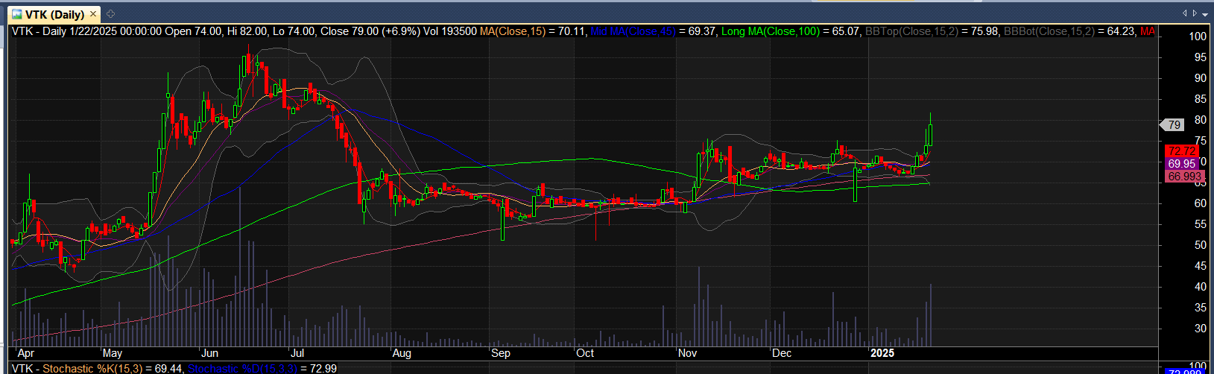
Task: Click the Long MA(Close,100) indicator label
Action: coord(768,31)
